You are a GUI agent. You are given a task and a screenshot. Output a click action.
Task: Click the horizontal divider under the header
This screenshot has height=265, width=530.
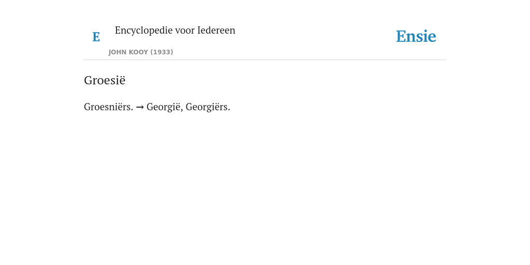tap(265, 60)
